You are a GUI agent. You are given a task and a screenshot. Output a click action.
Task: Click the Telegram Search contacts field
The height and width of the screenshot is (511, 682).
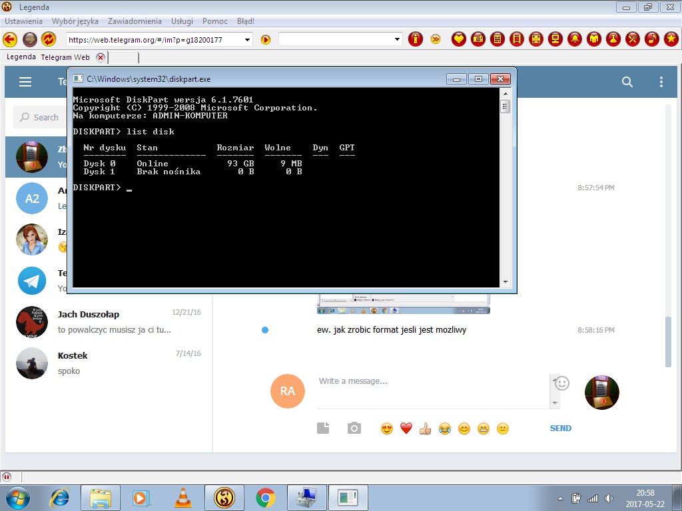pos(39,117)
